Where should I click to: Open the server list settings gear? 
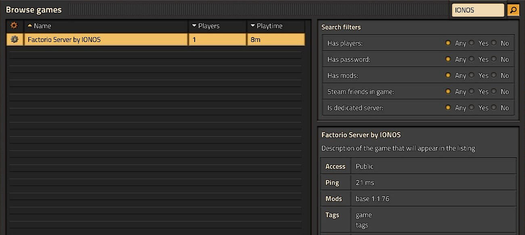pos(15,25)
